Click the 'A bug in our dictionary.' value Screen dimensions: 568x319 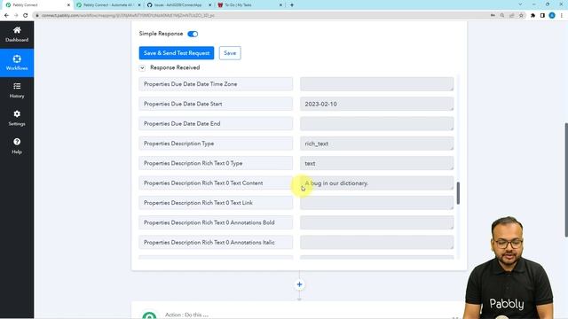376,183
